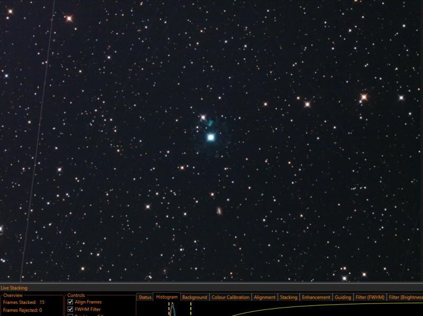Click the Overview group label

pos(13,295)
